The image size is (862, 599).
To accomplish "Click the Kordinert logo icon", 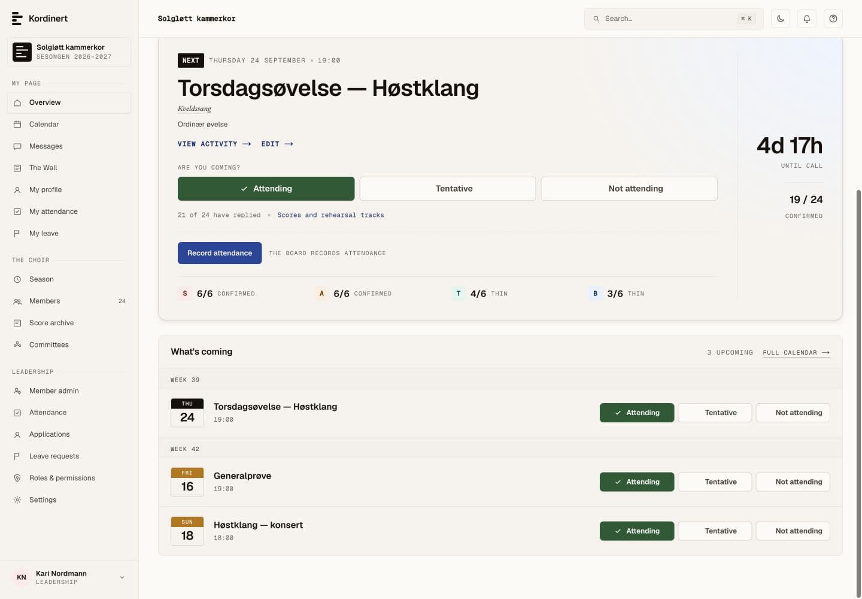I will pos(17,19).
